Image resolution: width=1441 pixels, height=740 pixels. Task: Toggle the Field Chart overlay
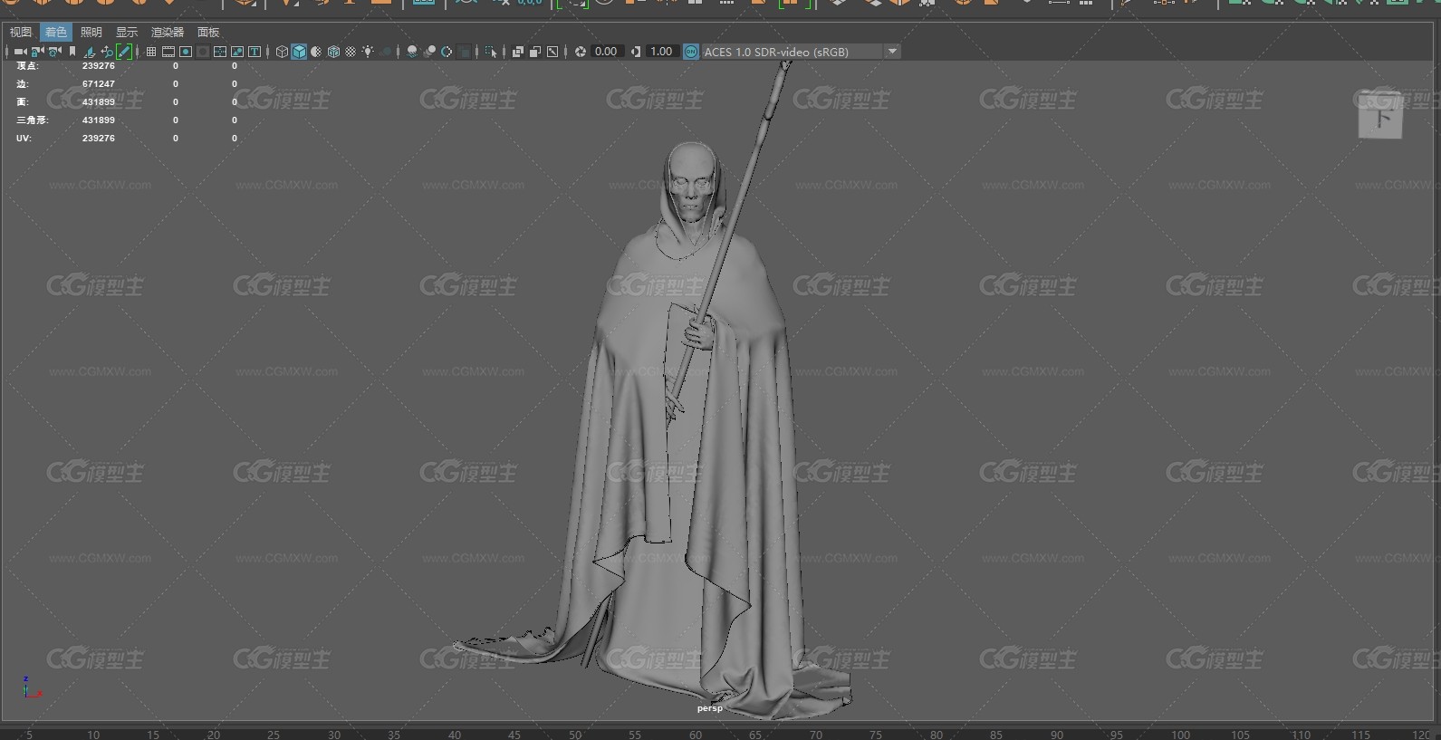[x=220, y=52]
